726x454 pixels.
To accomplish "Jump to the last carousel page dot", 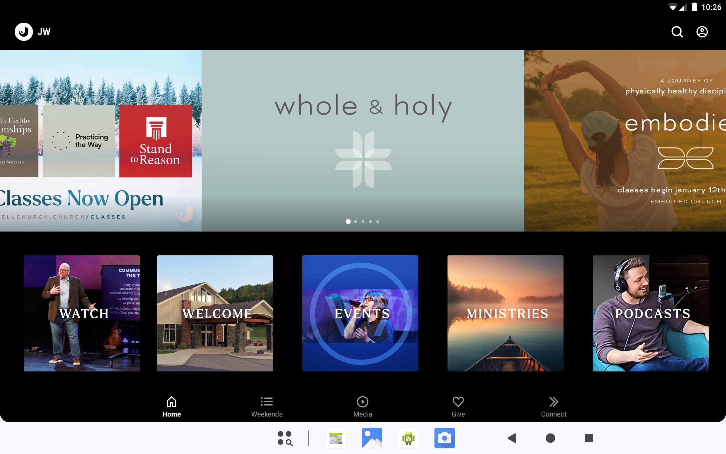I will 378,222.
